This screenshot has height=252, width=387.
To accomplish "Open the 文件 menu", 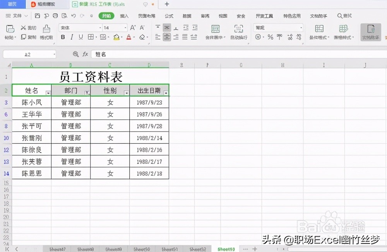I will 17,16.
